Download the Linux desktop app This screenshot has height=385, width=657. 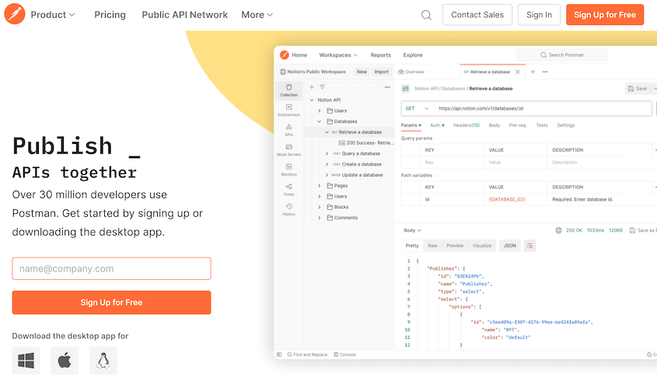103,360
